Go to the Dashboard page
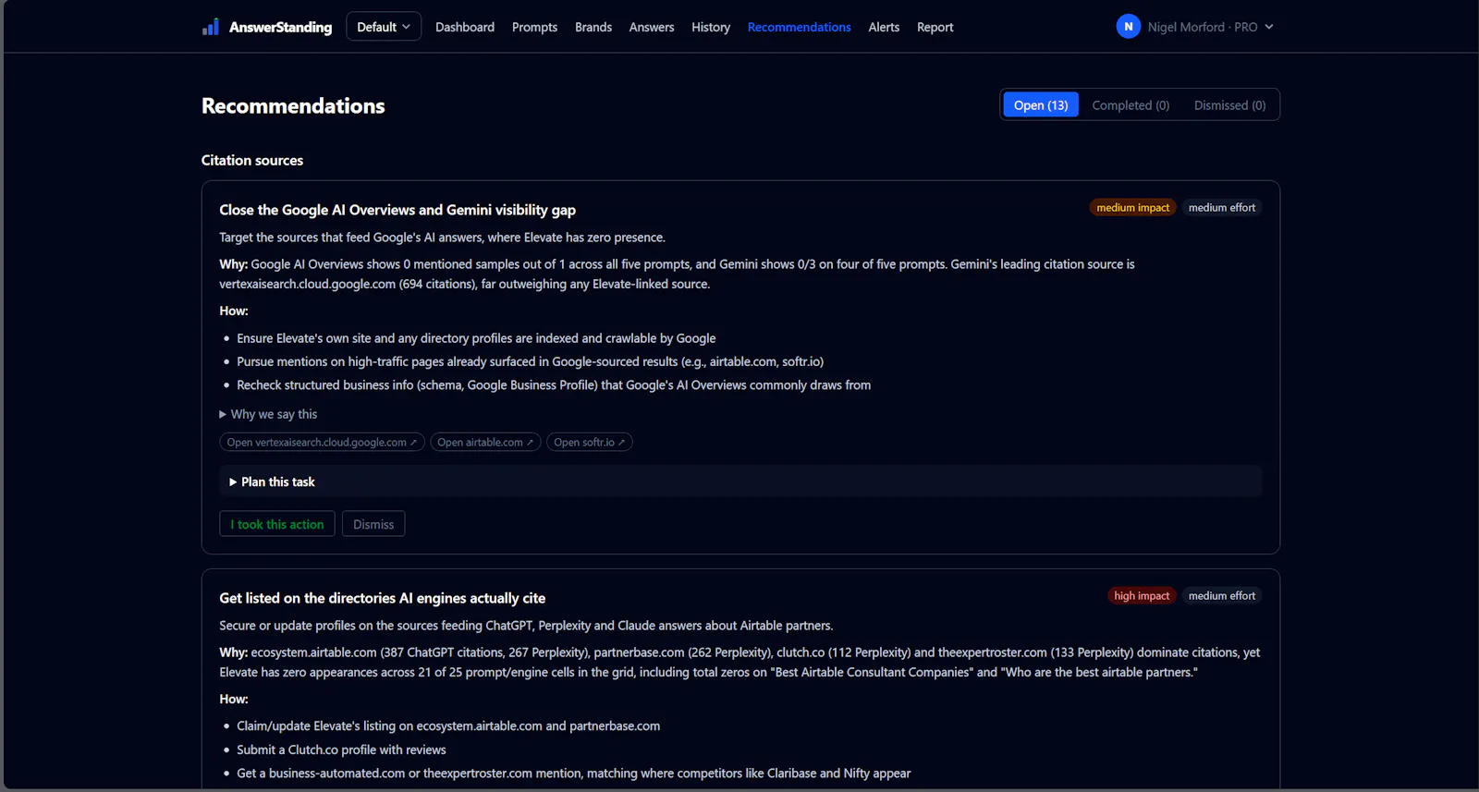Viewport: 1479px width, 792px height. 465,27
